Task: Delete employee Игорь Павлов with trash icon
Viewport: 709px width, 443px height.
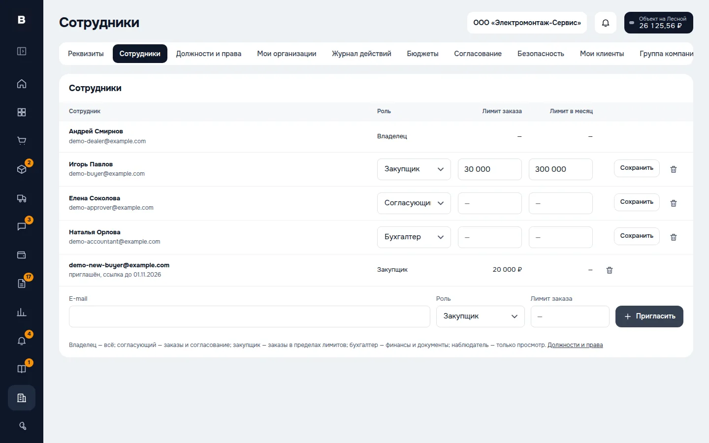Action: 674,169
